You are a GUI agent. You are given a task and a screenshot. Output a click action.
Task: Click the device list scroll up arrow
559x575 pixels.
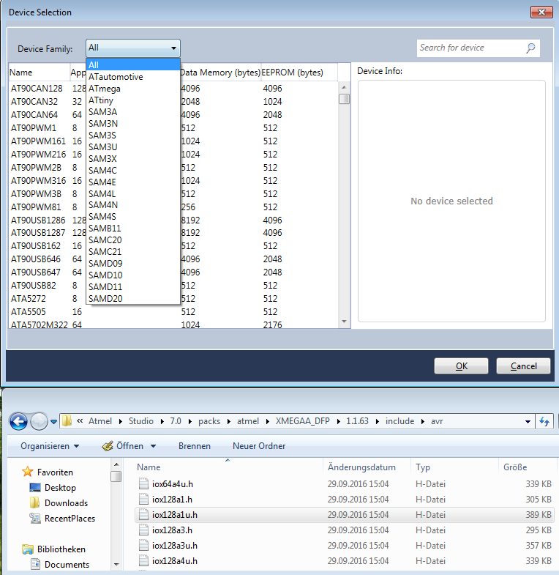(x=344, y=87)
